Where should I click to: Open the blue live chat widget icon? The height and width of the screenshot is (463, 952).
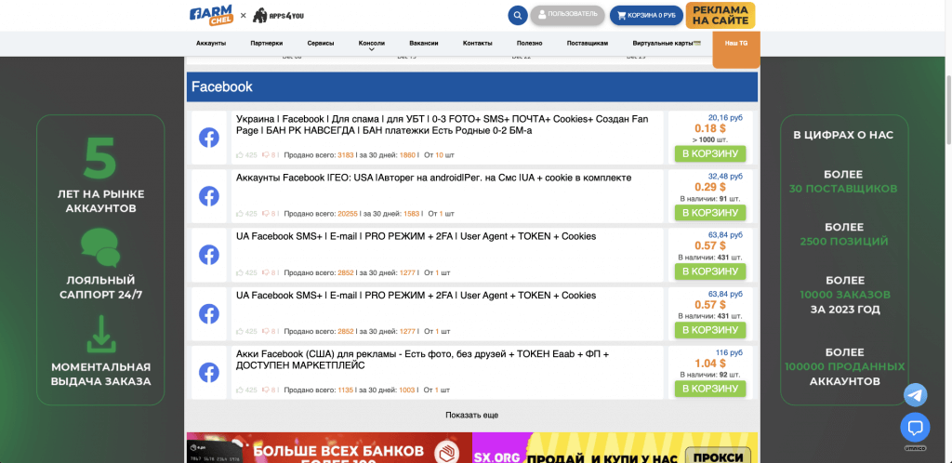click(x=915, y=428)
